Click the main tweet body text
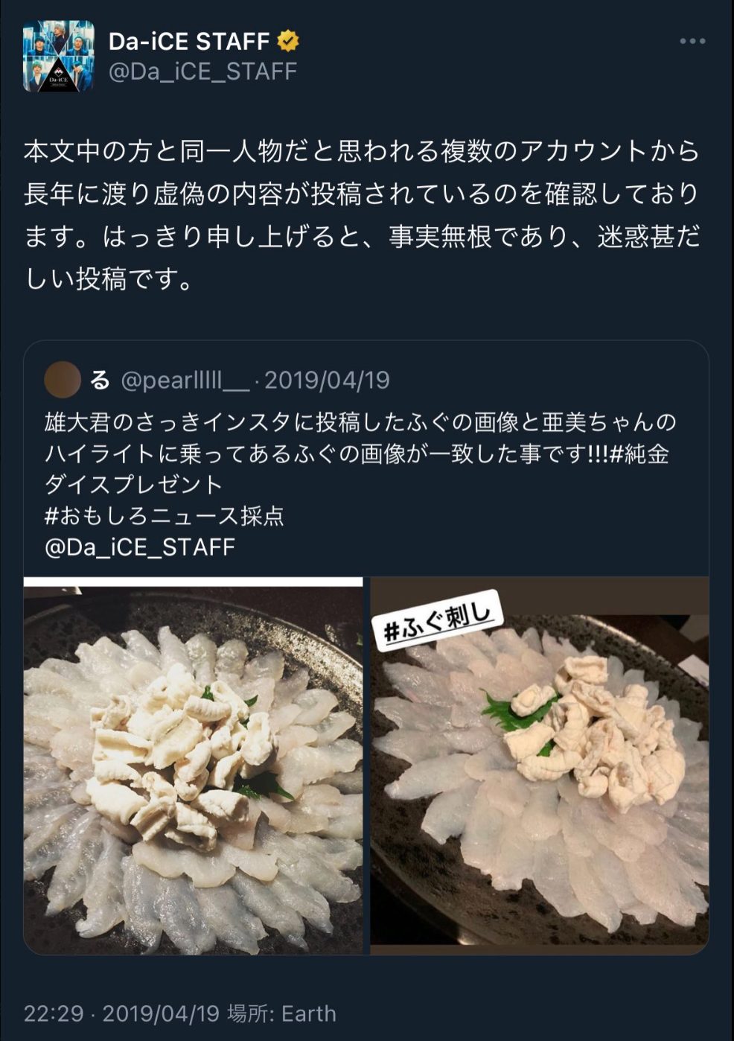 (x=363, y=215)
